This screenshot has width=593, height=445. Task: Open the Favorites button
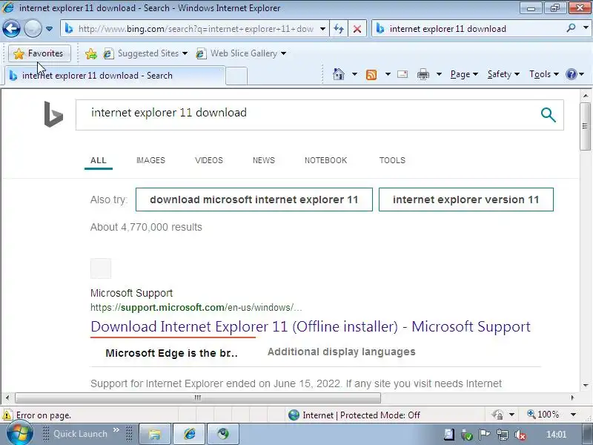(39, 53)
